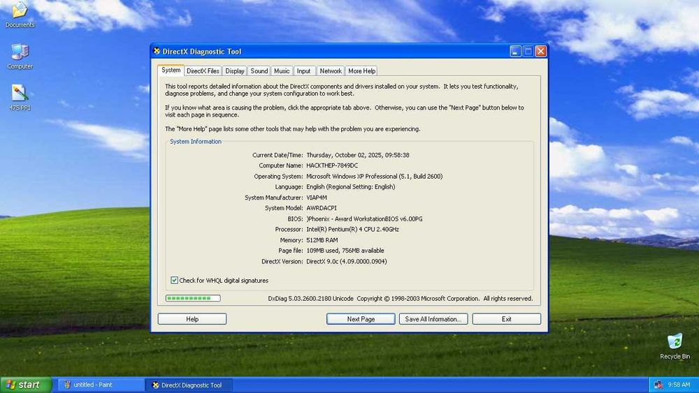Select the Input tab

tap(304, 71)
